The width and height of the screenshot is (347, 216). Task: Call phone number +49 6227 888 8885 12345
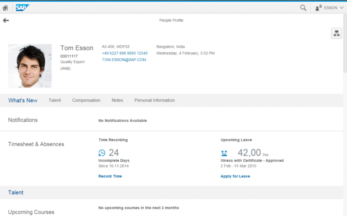[124, 53]
